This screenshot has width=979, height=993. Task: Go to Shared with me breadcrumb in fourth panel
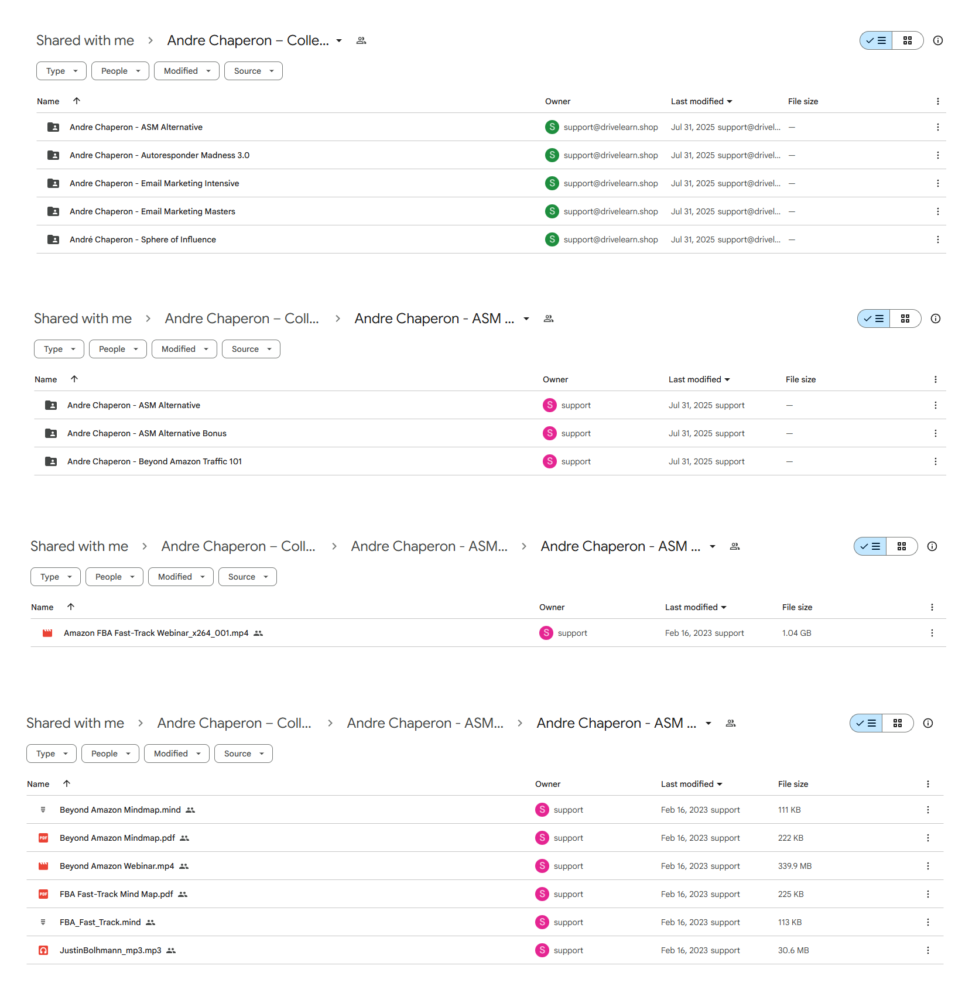point(75,723)
